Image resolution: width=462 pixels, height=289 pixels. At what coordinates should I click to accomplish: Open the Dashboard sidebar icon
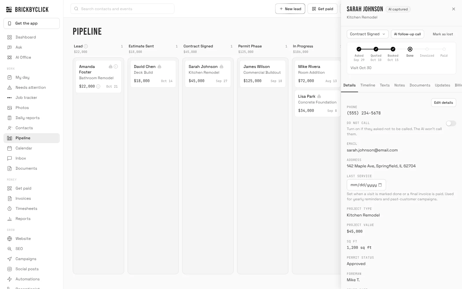click(x=10, y=37)
